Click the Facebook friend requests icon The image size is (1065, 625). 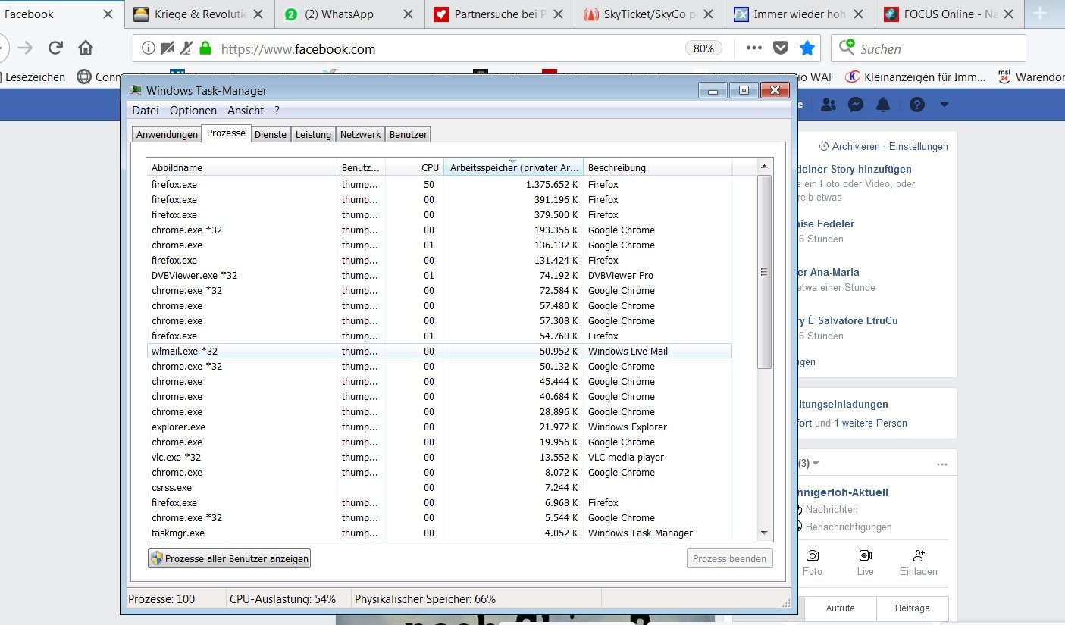click(x=829, y=105)
